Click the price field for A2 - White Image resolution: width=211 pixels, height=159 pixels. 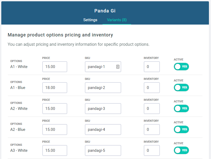pyautogui.click(x=55, y=109)
